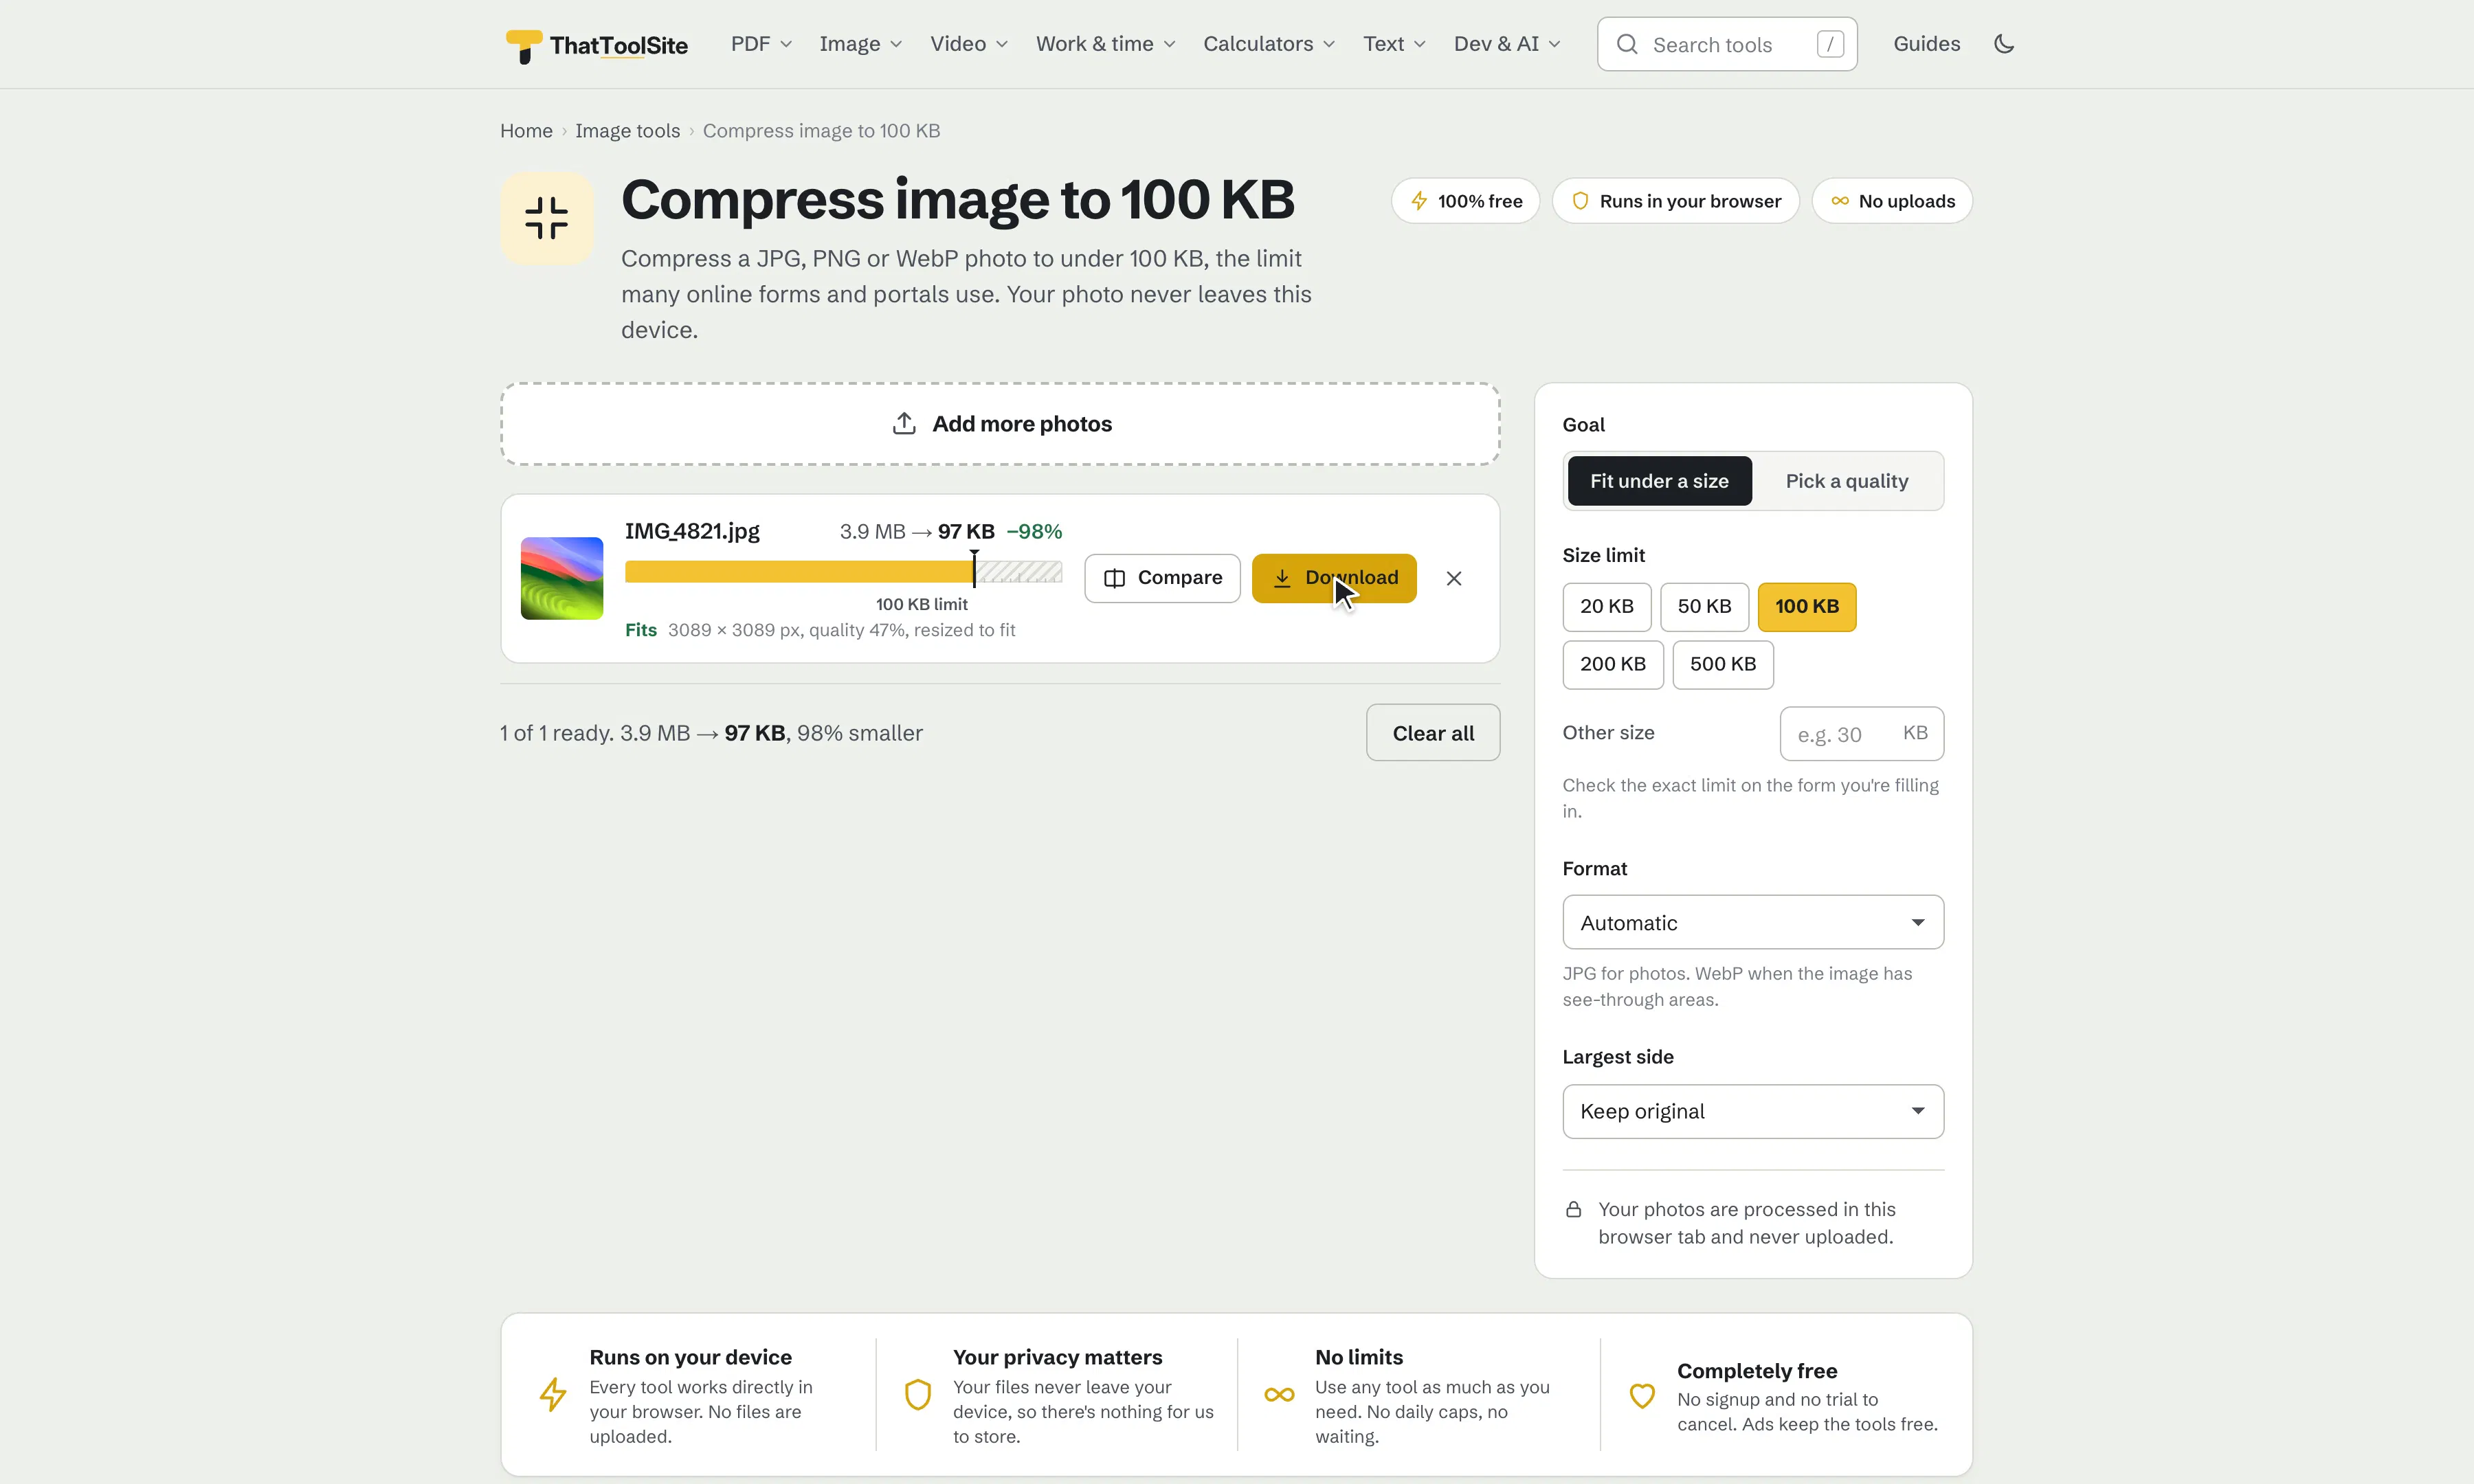
Task: Choose the 50 KB size limit
Action: pos(1704,607)
